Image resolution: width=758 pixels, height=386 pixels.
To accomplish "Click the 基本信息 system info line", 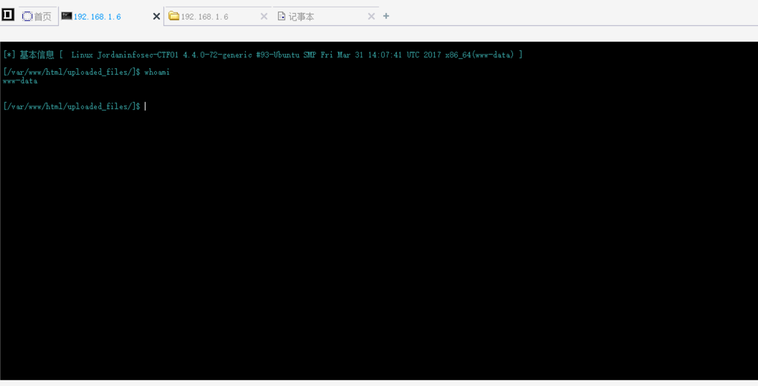I will click(x=262, y=55).
